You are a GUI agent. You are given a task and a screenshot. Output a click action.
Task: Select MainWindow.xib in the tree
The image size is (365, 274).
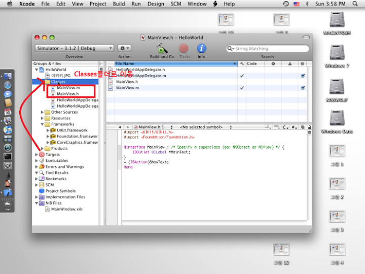pyautogui.click(x=66, y=209)
